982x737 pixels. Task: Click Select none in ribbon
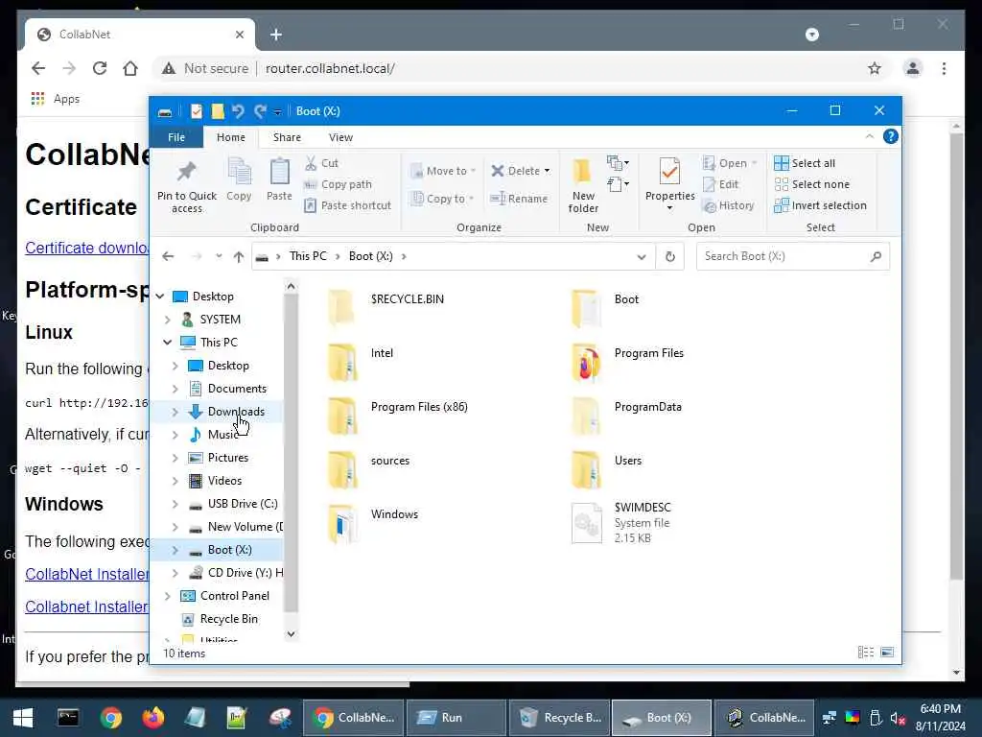tap(811, 184)
